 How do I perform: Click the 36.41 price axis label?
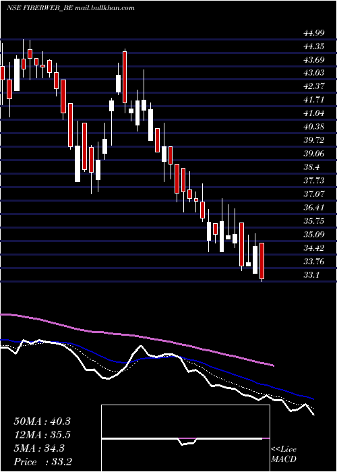coord(314,208)
